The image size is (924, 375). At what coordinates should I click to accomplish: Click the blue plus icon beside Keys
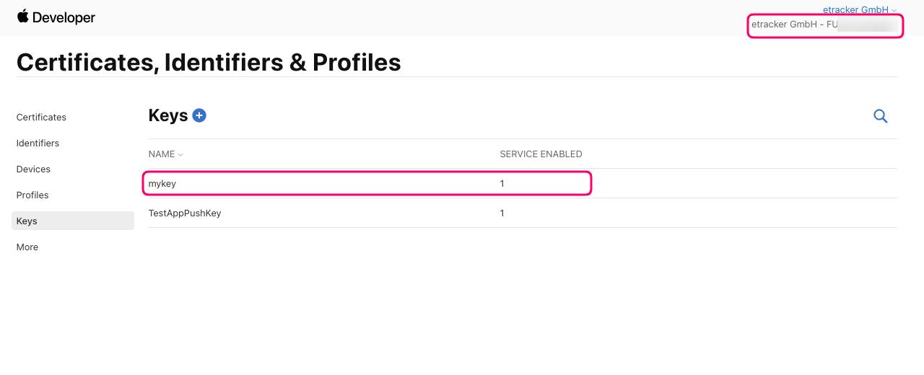[x=199, y=115]
